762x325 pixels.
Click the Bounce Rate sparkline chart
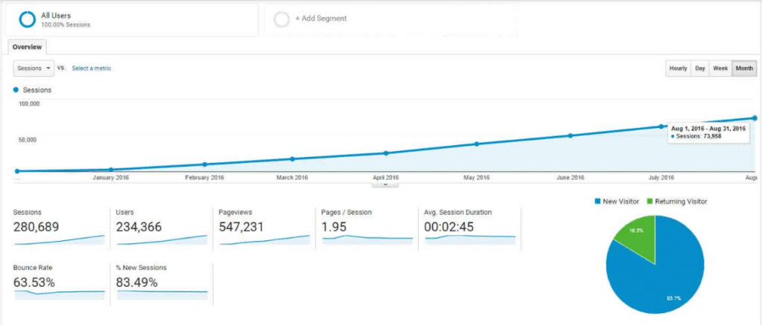[60, 295]
